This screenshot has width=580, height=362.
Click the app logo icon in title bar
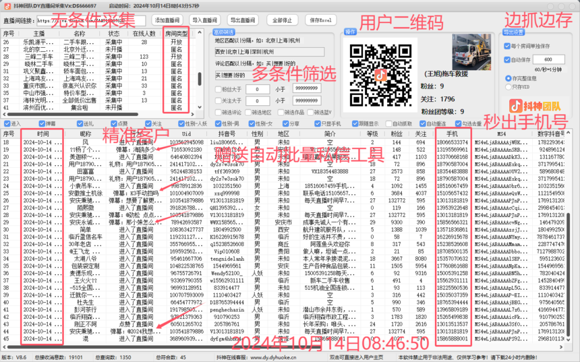click(5, 4)
